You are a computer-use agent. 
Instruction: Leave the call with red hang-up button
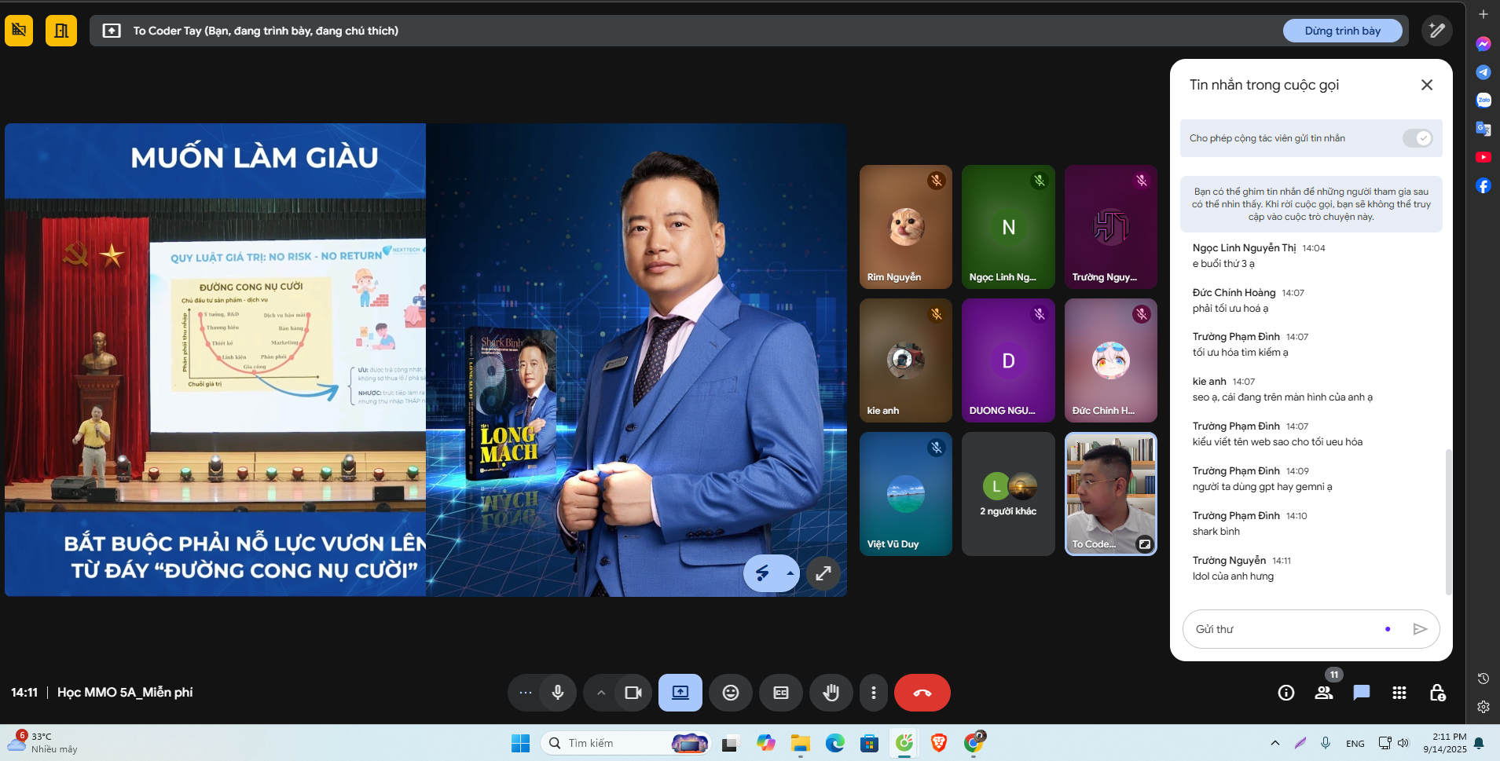(x=922, y=693)
